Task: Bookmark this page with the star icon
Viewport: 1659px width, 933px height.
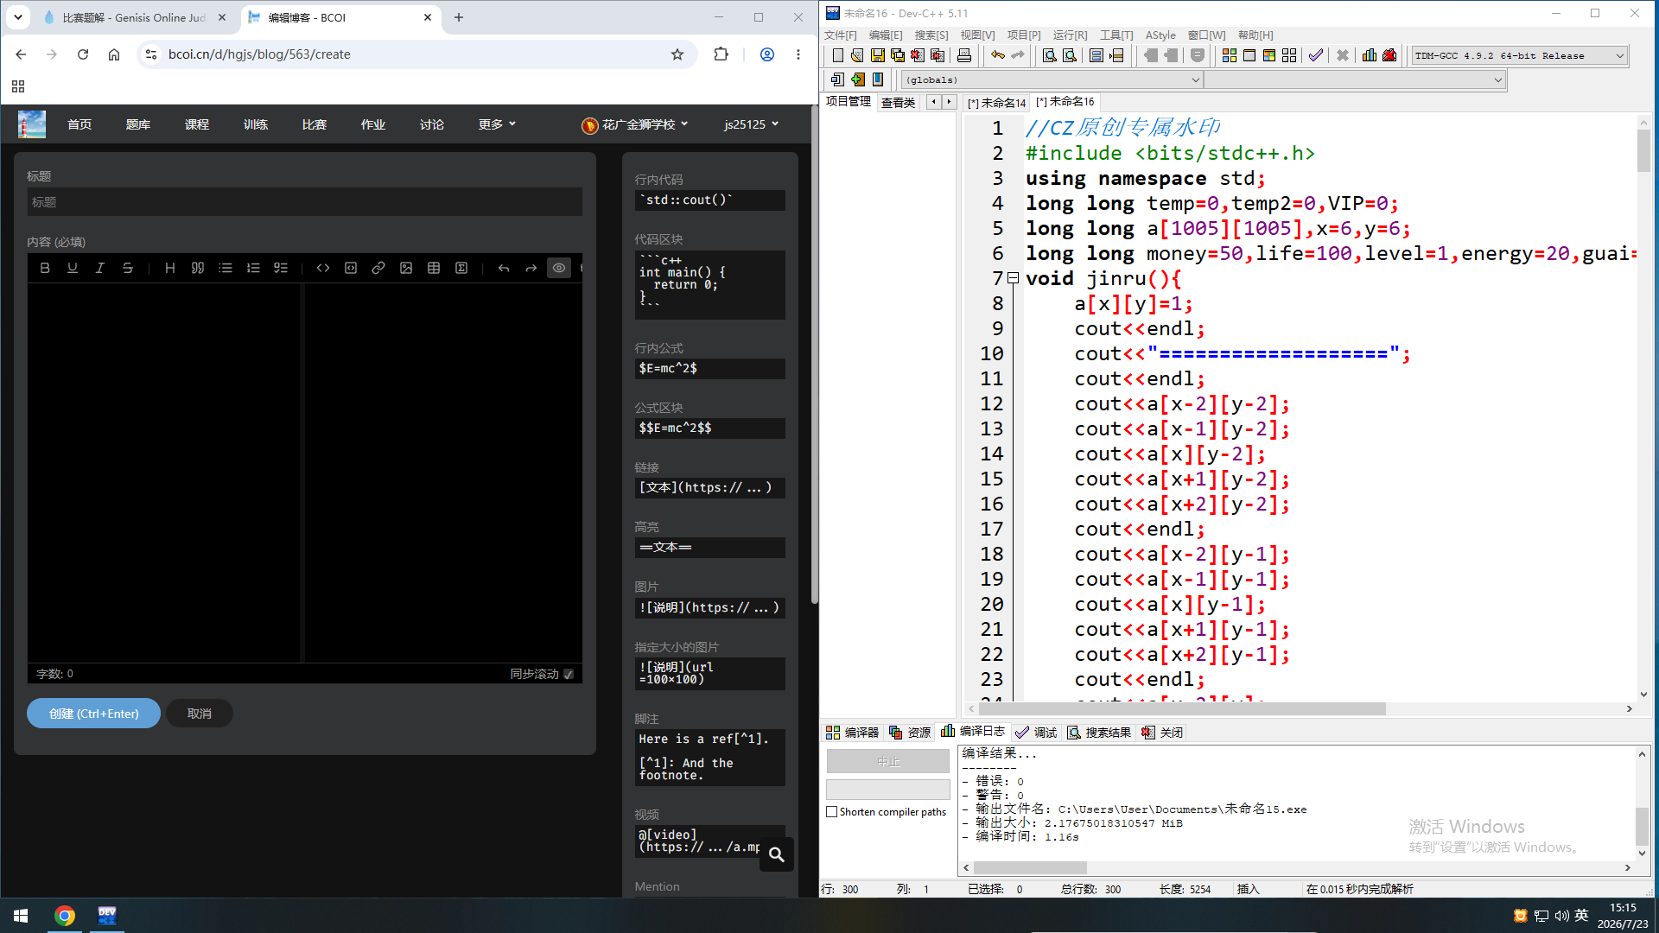Action: pyautogui.click(x=677, y=54)
